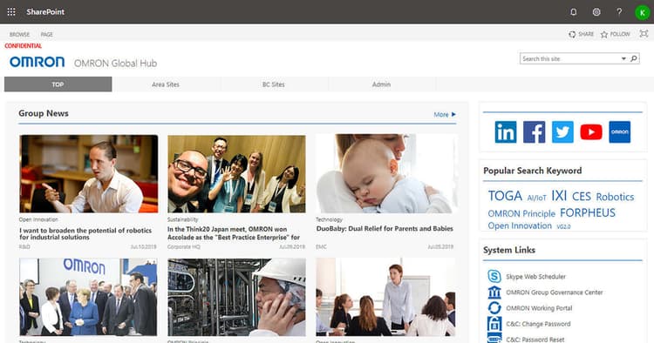The image size is (654, 343).
Task: Open the hard-hat worker phone thumbnail
Action: (x=236, y=297)
